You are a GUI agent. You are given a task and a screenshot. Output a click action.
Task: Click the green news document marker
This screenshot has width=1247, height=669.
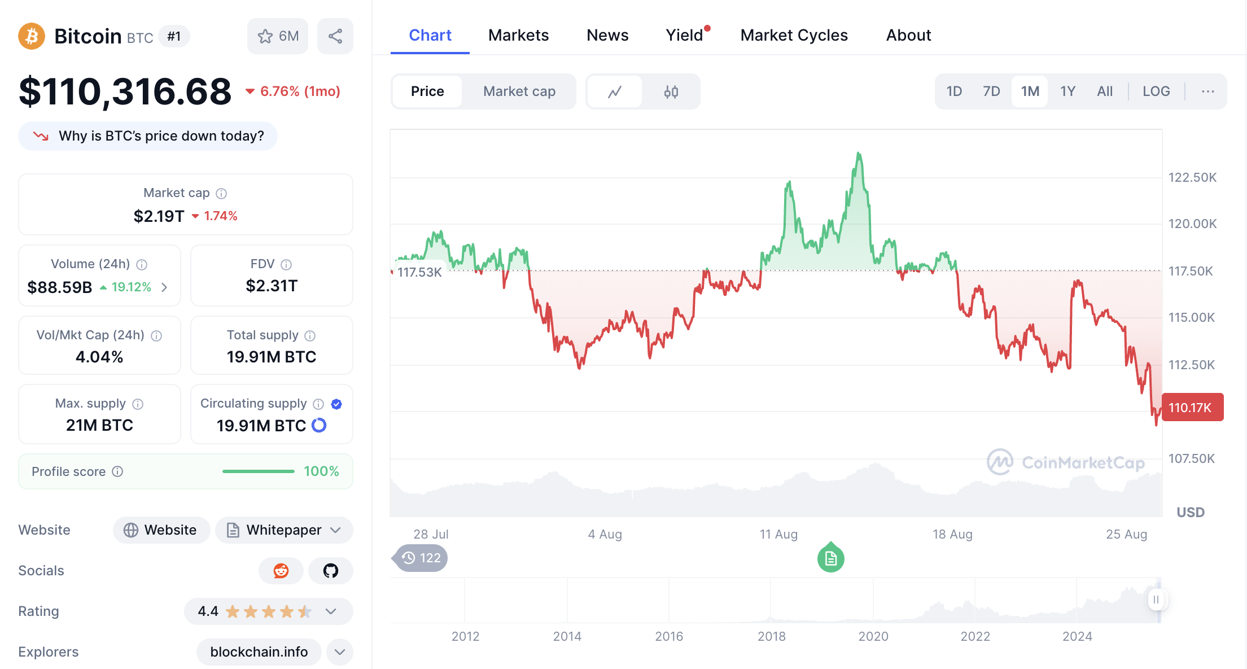pos(831,558)
